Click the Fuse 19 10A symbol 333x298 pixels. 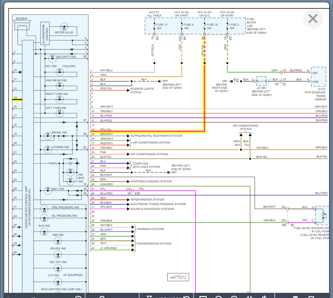click(x=205, y=26)
